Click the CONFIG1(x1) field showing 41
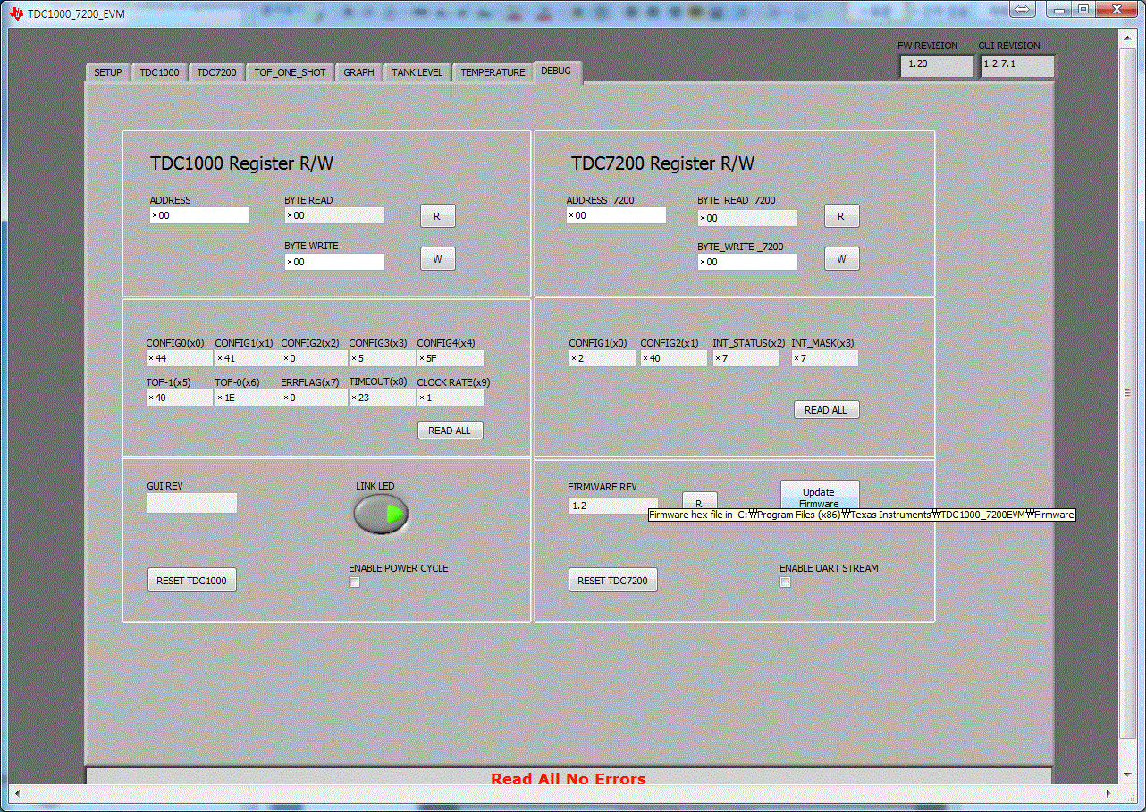Image resolution: width=1146 pixels, height=812 pixels. coord(248,358)
